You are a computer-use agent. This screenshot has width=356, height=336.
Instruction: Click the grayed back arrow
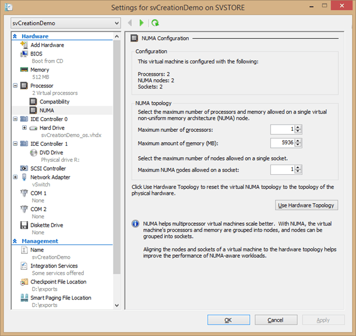(x=130, y=23)
